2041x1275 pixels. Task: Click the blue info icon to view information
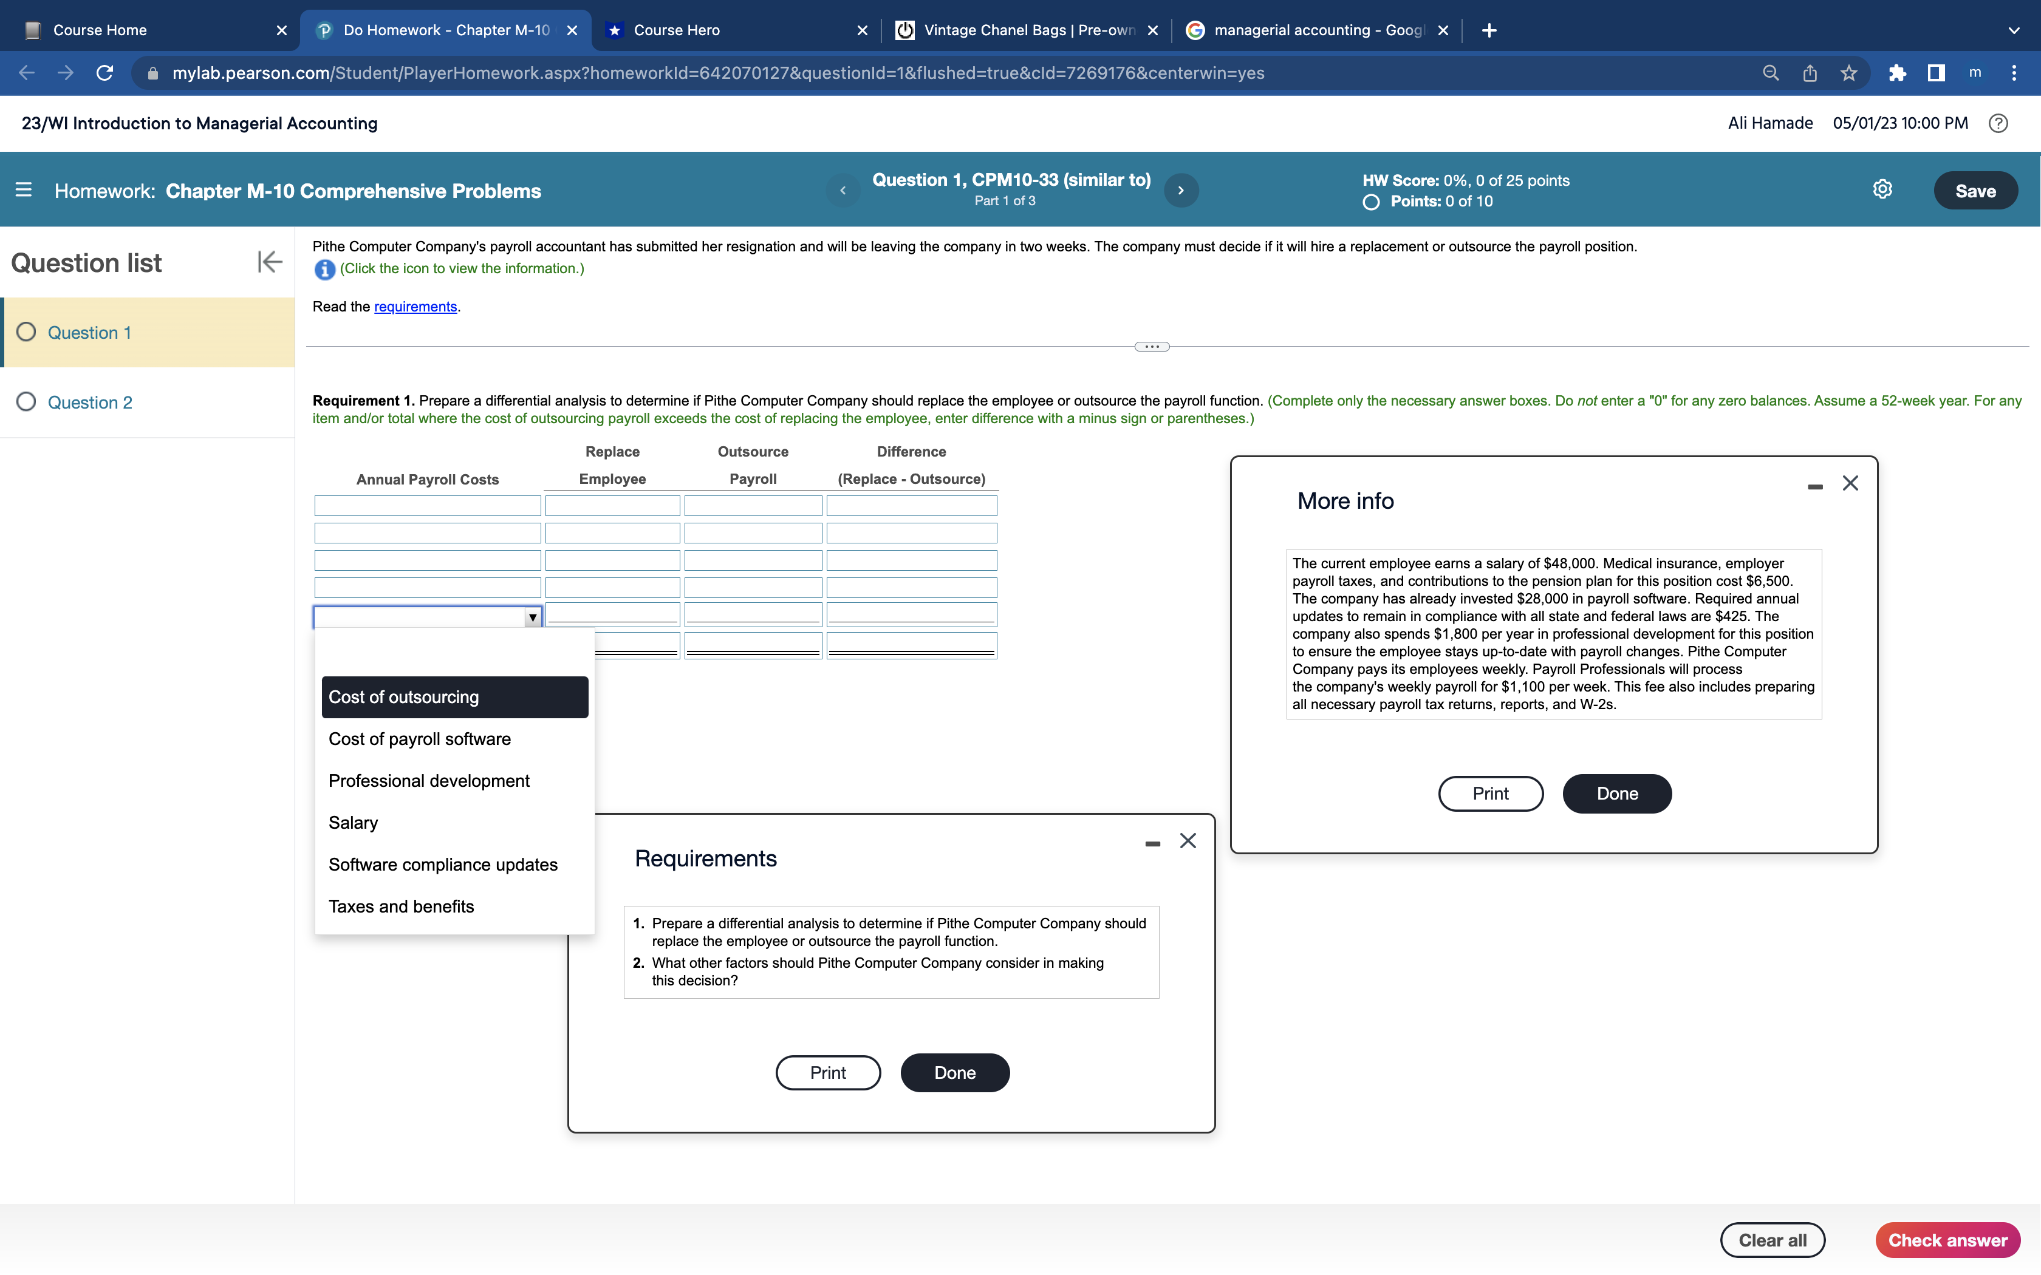324,270
